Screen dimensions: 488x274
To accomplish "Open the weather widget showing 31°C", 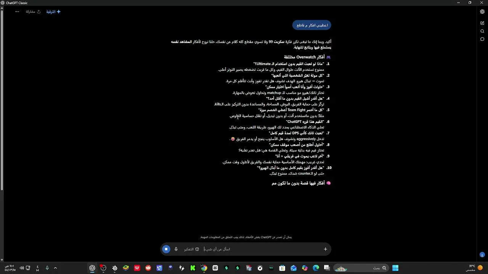I will (475, 268).
